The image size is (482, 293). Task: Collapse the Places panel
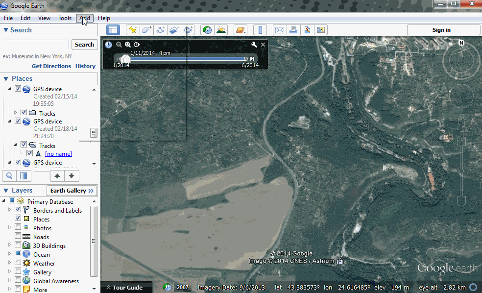(5, 79)
